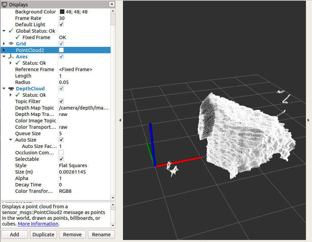Image resolution: width=312 pixels, height=242 pixels.
Task: Click the properties list scroll up arrow
Action: pyautogui.click(x=113, y=11)
